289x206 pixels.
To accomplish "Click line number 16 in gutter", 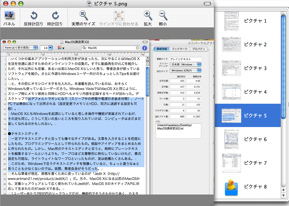I will click(x=5, y=134).
